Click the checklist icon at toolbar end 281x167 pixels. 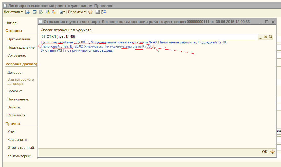[x=104, y=12]
